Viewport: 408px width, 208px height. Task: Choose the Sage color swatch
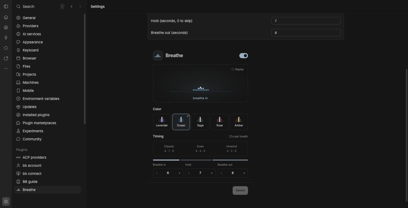point(200,122)
